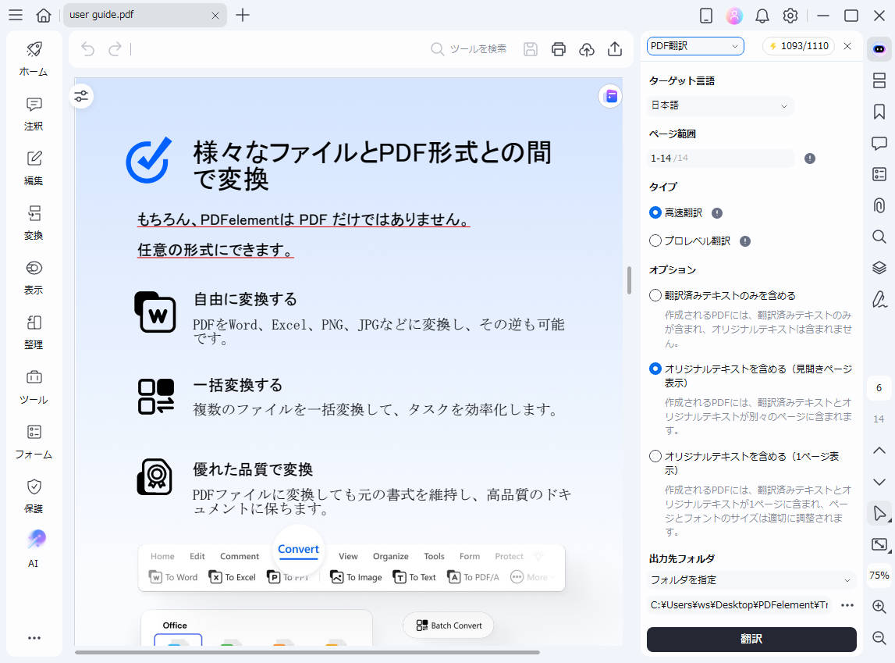Switch to the user guide.pdf tab
This screenshot has width=895, height=663.
125,15
